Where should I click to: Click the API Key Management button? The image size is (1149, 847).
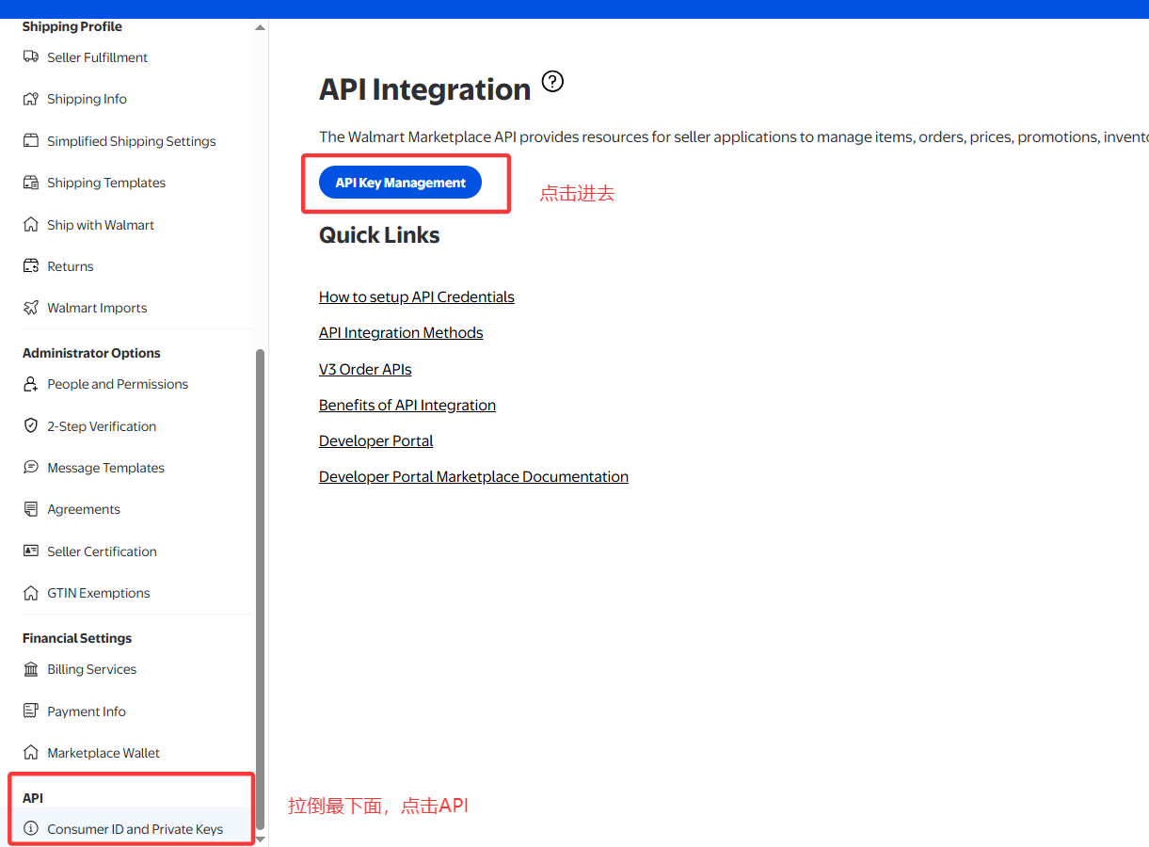point(400,183)
